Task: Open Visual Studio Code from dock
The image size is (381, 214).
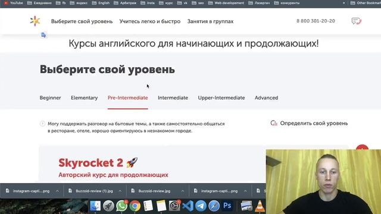Action: click(x=188, y=206)
